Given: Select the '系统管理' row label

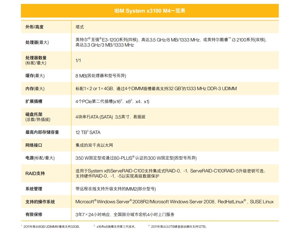Looking at the screenshot, I should [x=34, y=189].
